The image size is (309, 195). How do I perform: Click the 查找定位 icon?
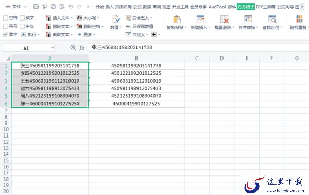[x=272, y=19]
